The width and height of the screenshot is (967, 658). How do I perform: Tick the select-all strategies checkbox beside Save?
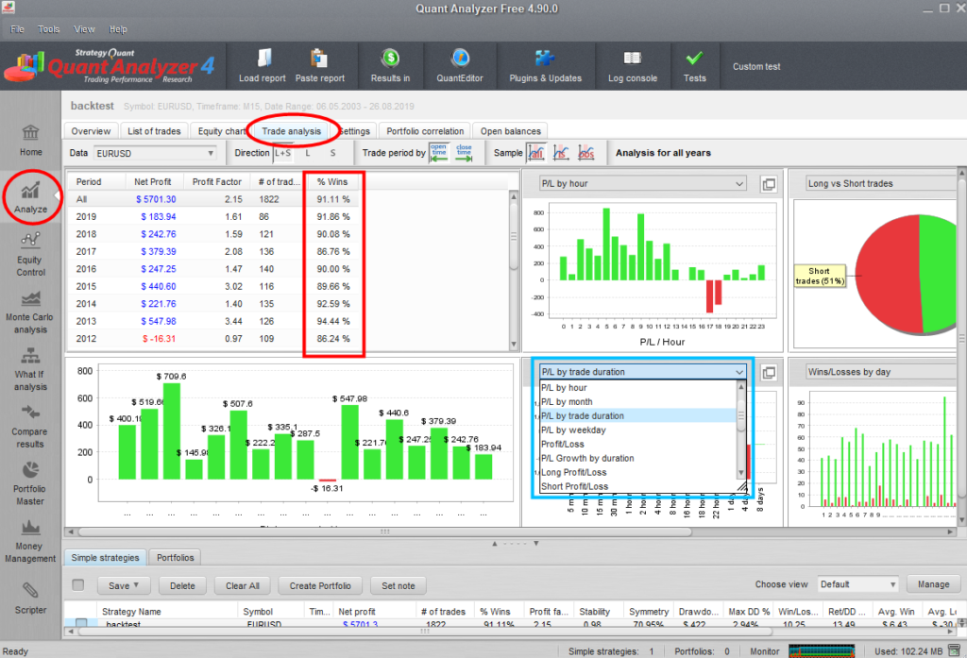pyautogui.click(x=78, y=585)
